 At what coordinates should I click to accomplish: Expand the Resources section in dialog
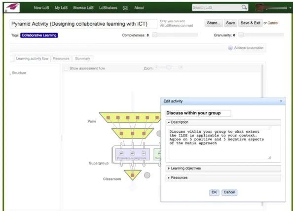point(223,178)
